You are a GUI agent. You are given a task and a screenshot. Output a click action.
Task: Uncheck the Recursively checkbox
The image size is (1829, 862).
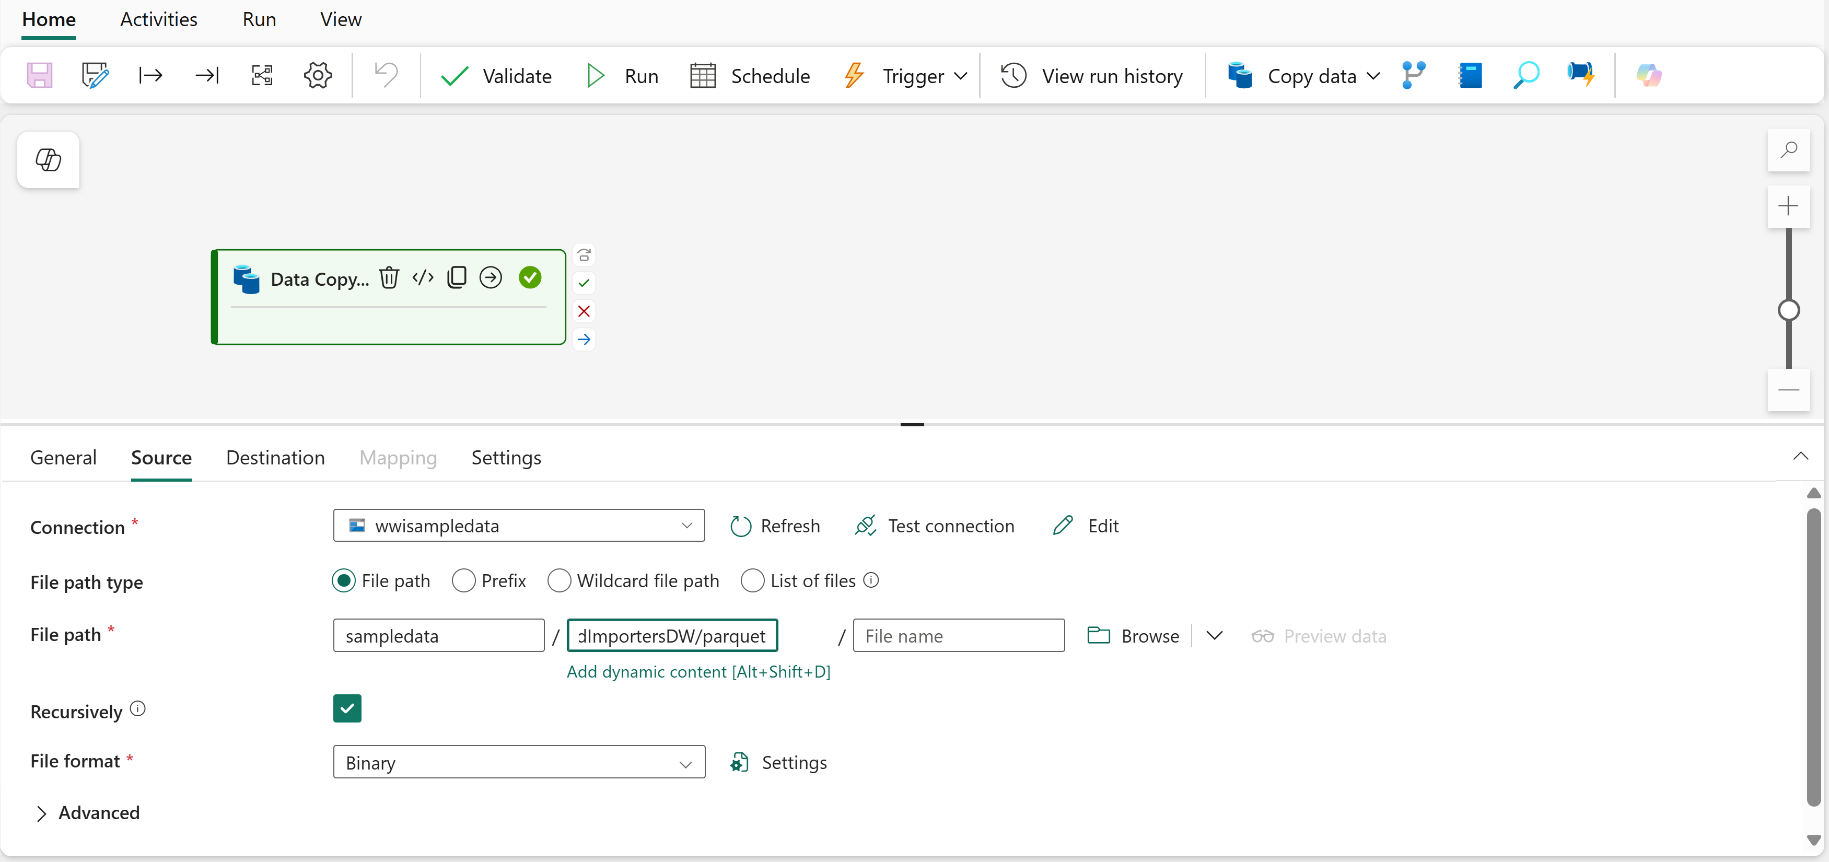[347, 708]
